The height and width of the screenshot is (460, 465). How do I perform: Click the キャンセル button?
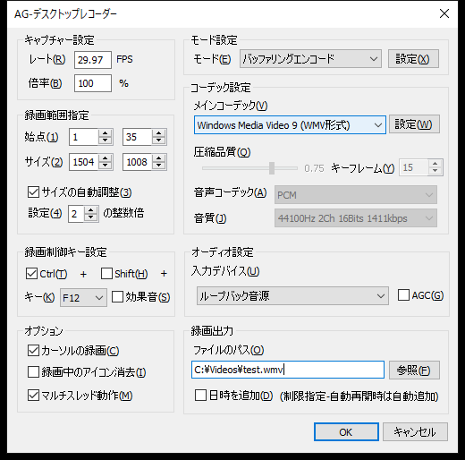tap(415, 431)
